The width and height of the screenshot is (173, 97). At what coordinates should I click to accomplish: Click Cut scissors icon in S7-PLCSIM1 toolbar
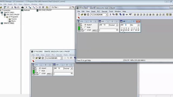(111, 15)
